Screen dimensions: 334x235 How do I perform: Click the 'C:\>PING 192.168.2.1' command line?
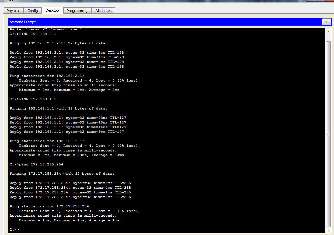[33, 34]
